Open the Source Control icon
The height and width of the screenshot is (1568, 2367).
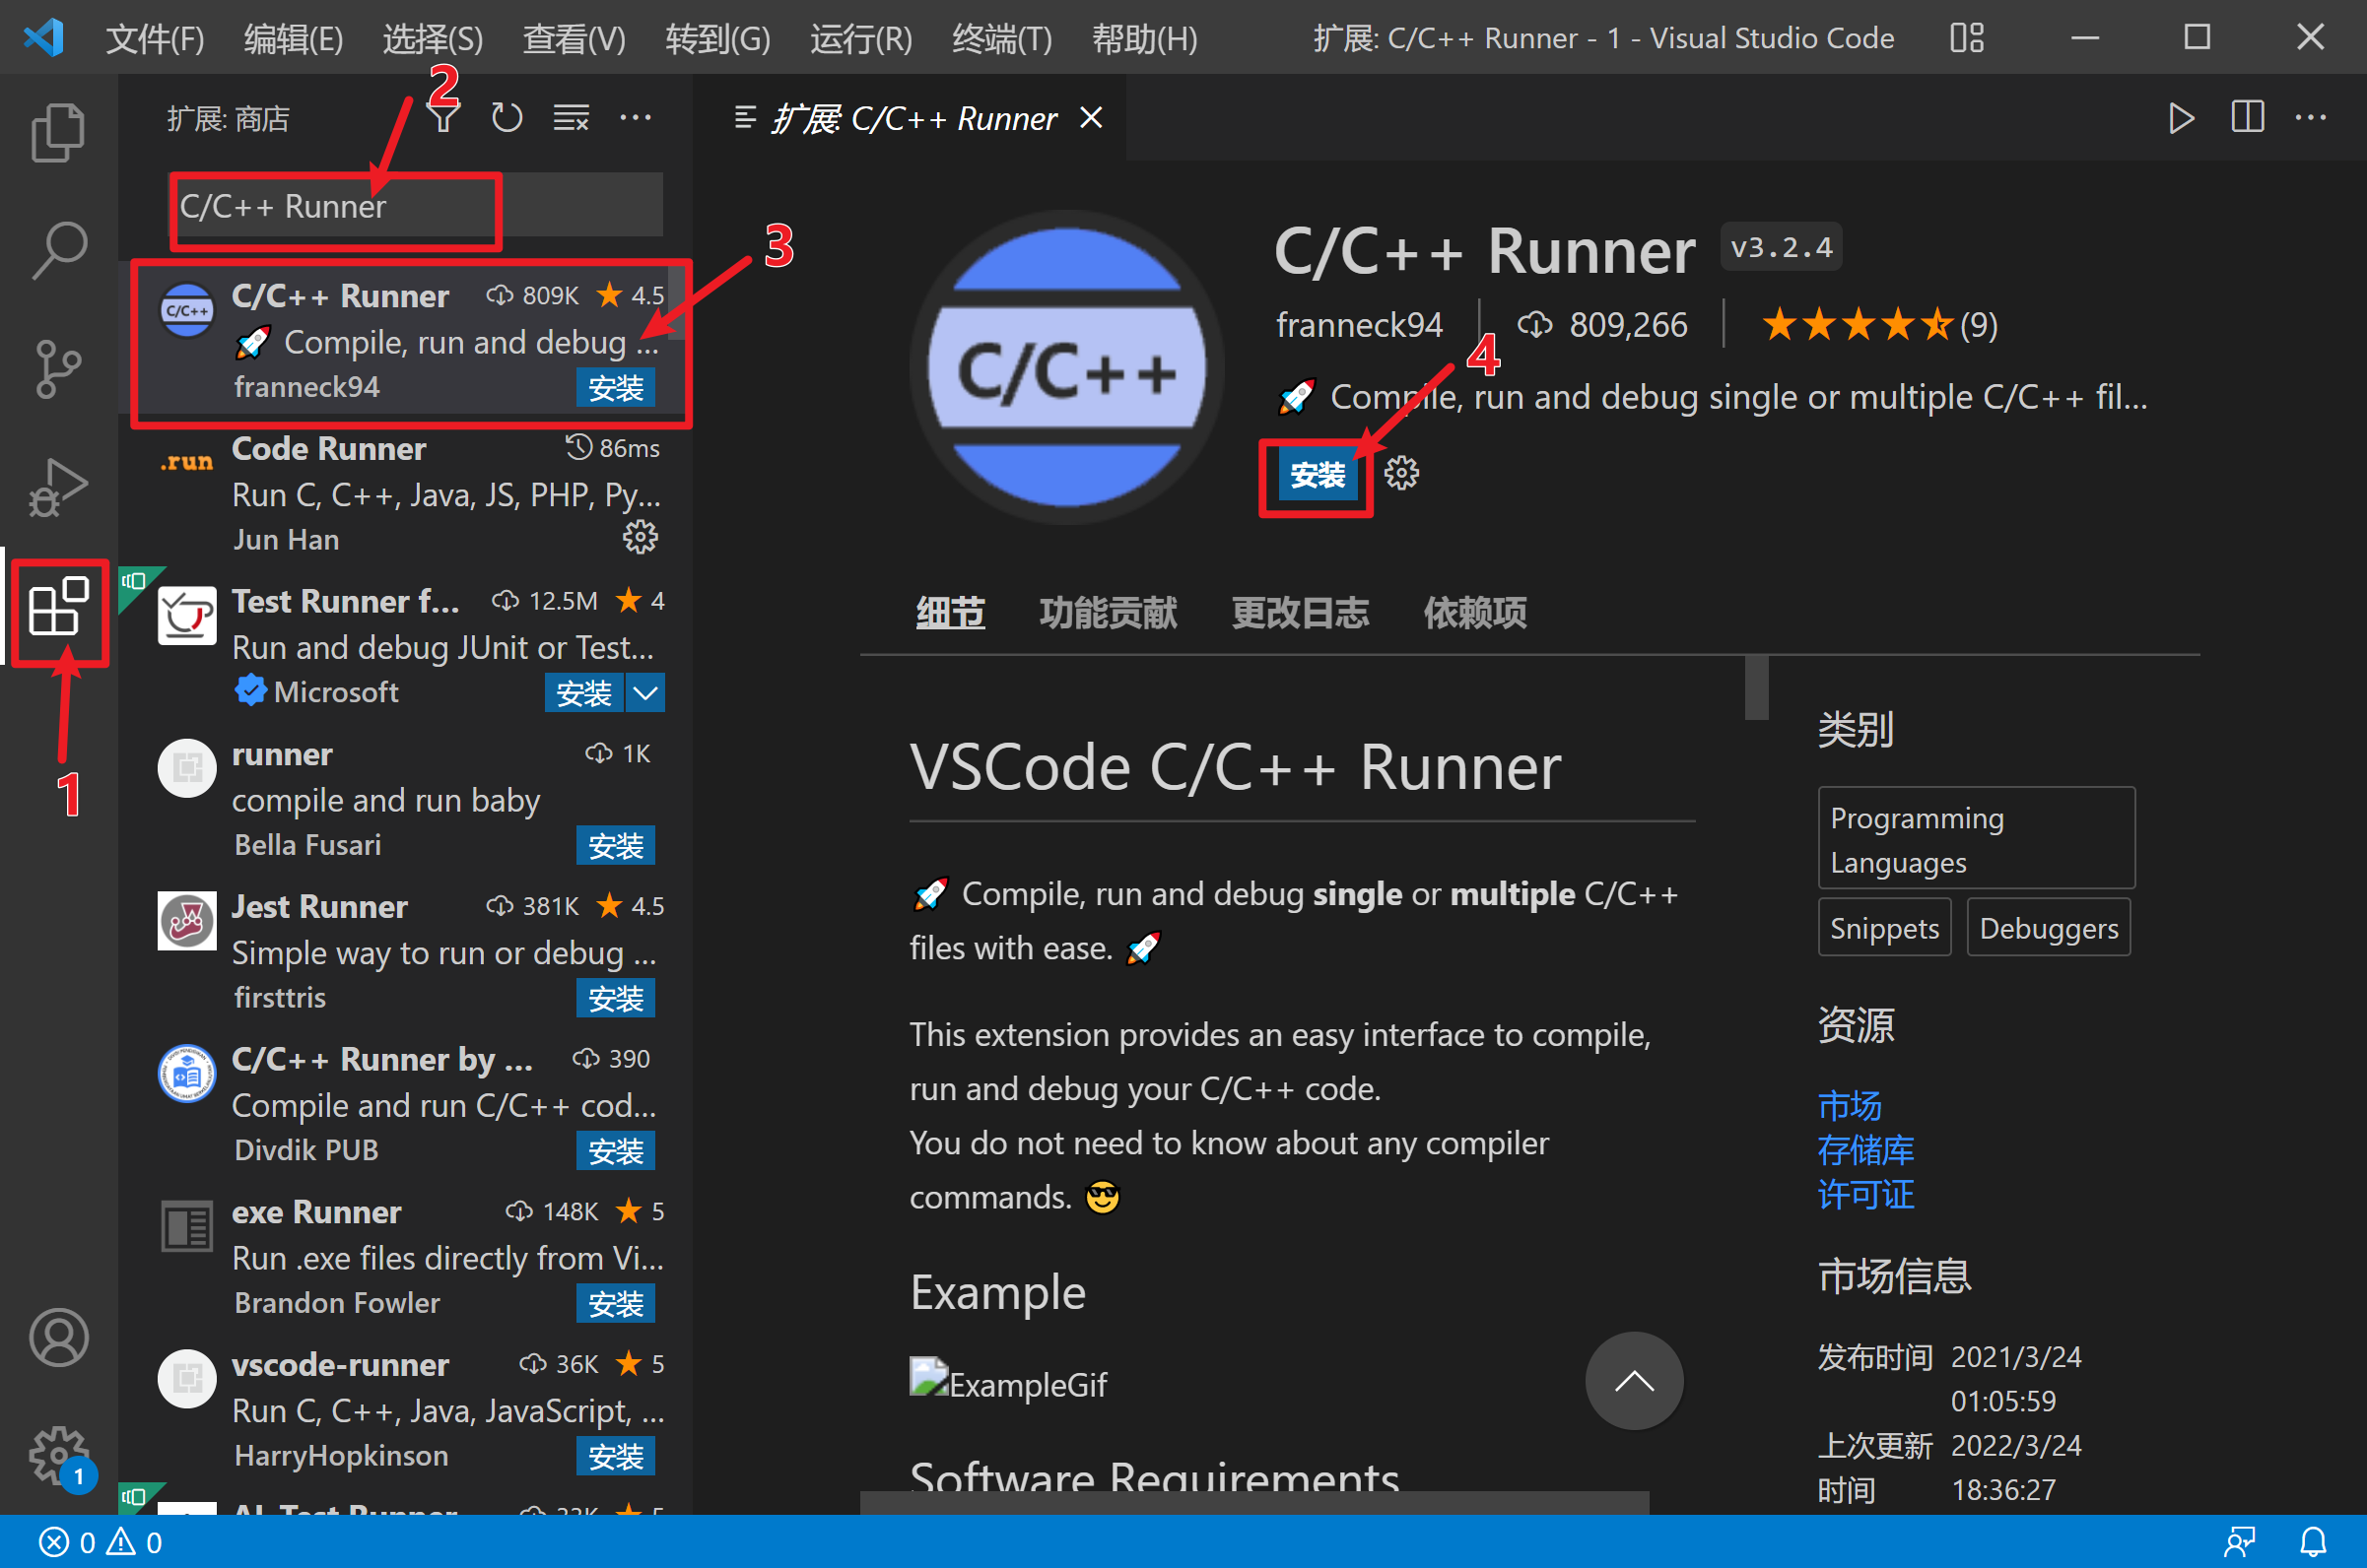[58, 368]
